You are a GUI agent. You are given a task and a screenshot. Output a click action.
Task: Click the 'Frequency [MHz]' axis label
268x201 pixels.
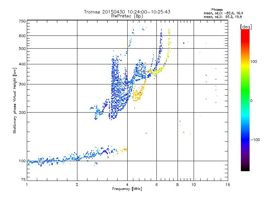[127, 189]
